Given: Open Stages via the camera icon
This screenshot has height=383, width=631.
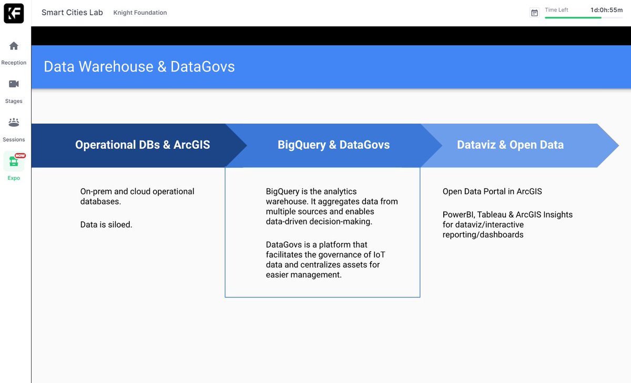Looking at the screenshot, I should [x=14, y=84].
